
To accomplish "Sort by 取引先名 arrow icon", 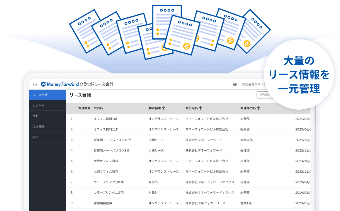I will tap(200, 108).
